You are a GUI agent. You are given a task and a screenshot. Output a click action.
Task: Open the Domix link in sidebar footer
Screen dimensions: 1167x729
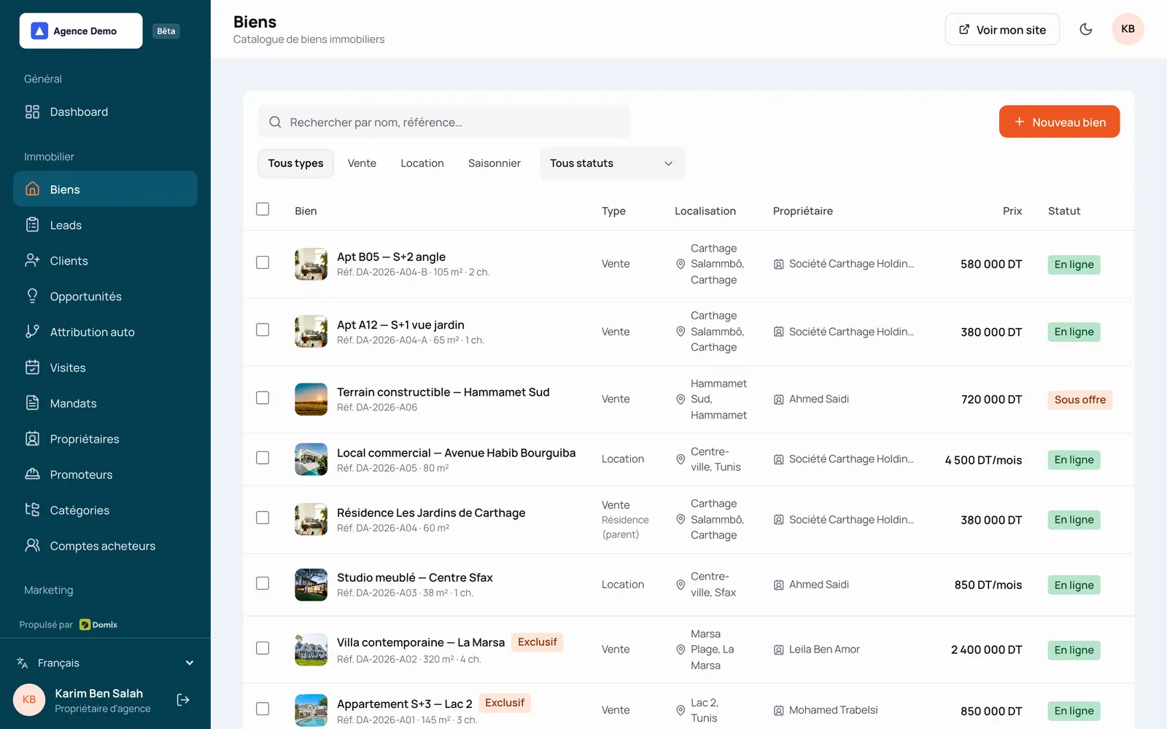point(98,625)
